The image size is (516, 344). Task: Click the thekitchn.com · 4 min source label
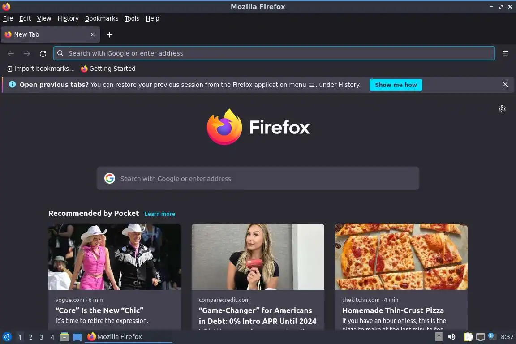pos(370,300)
